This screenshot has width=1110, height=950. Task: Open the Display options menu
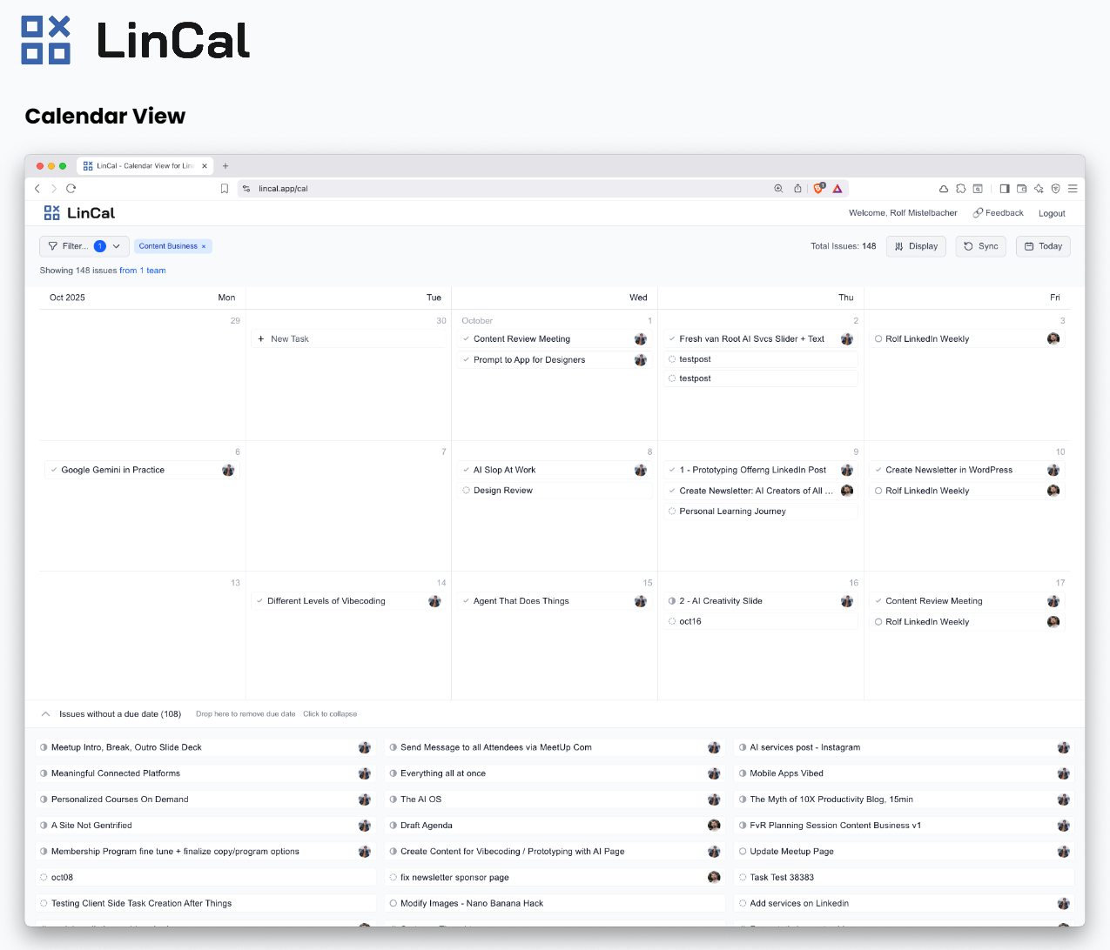tap(916, 246)
